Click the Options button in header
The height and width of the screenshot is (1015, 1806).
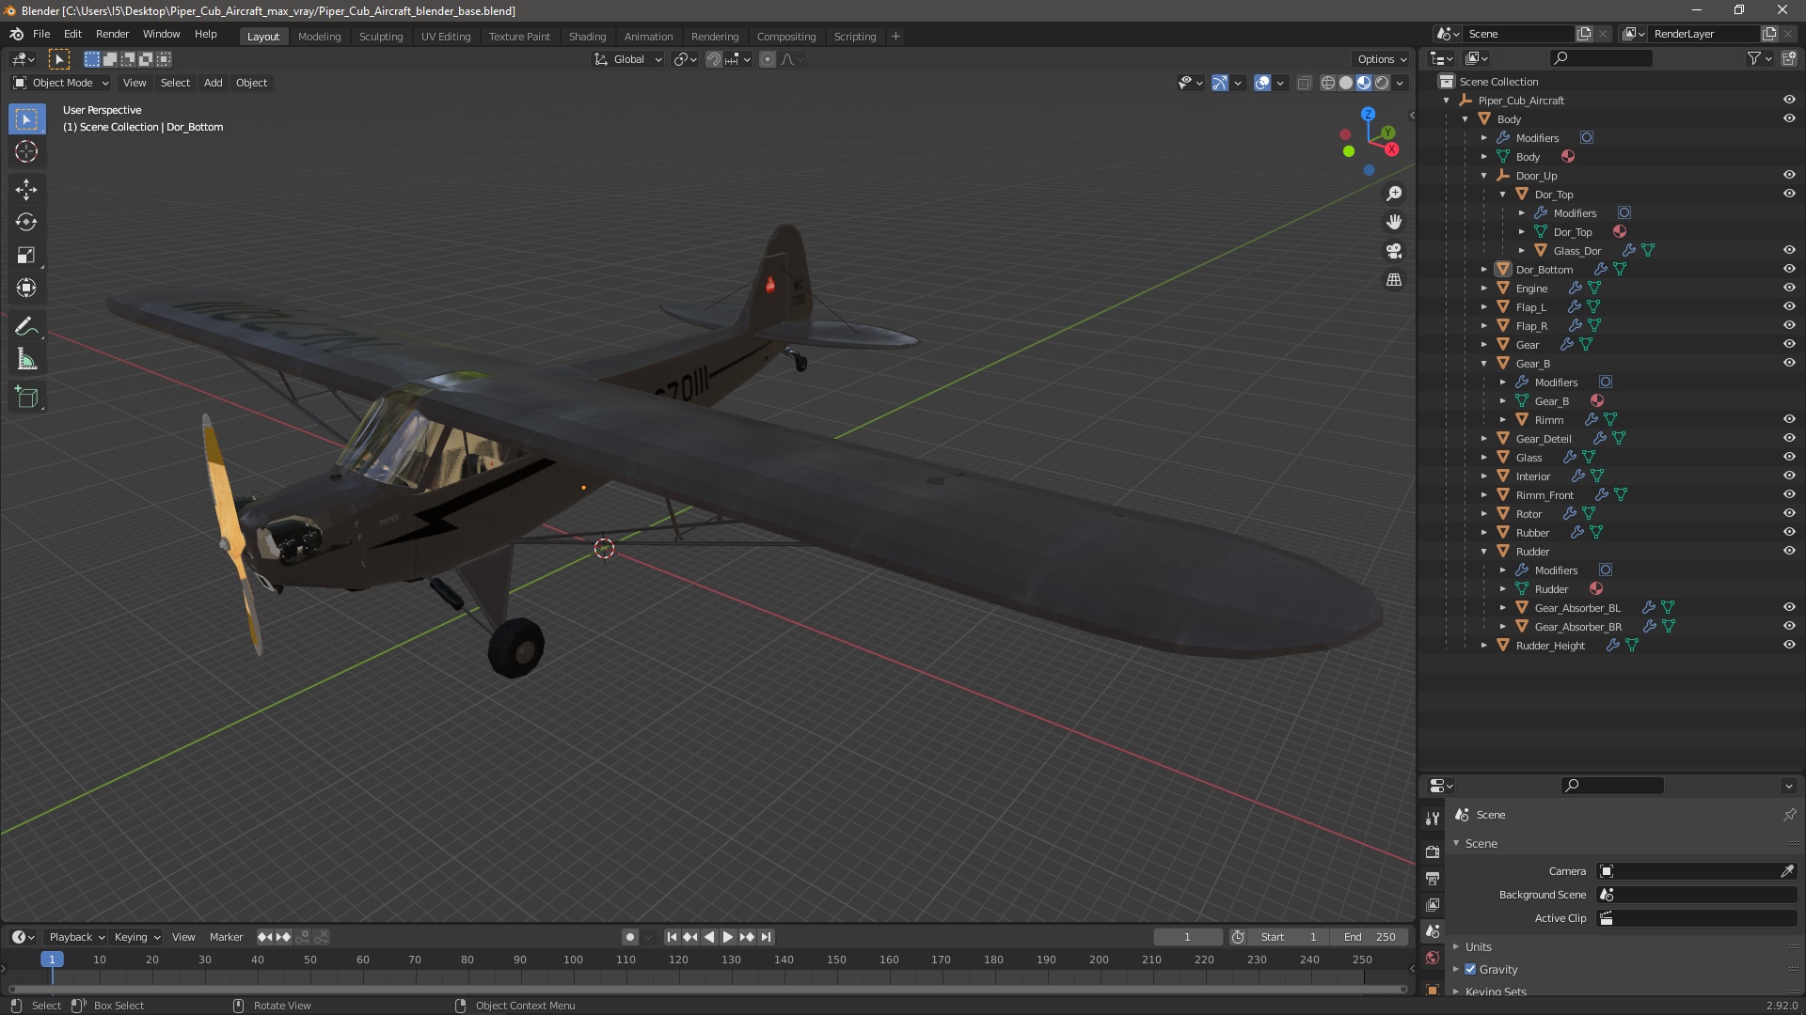[1381, 58]
